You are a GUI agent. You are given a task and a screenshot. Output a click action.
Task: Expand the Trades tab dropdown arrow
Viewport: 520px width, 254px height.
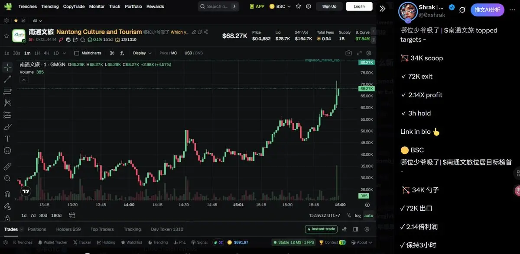pyautogui.click(x=21, y=229)
